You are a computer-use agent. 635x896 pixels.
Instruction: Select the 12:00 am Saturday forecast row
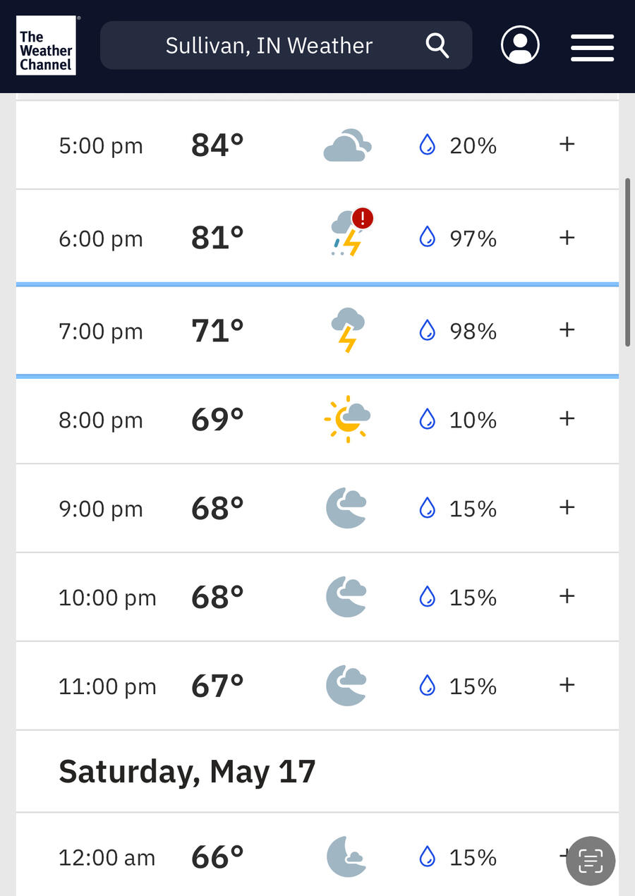pos(282,857)
